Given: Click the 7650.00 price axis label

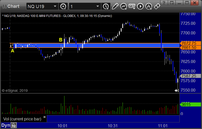Looking at the screenshot, I should 188,52.
